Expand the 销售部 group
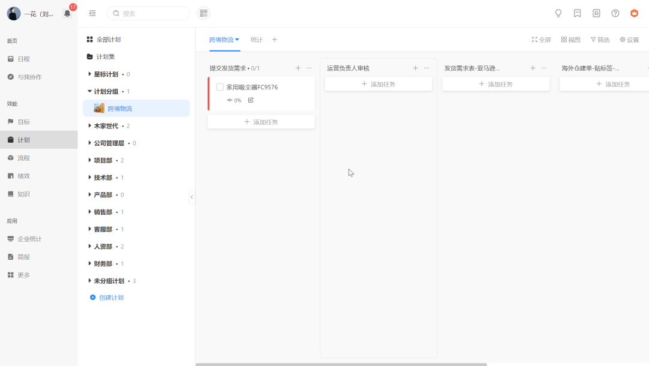 point(90,212)
